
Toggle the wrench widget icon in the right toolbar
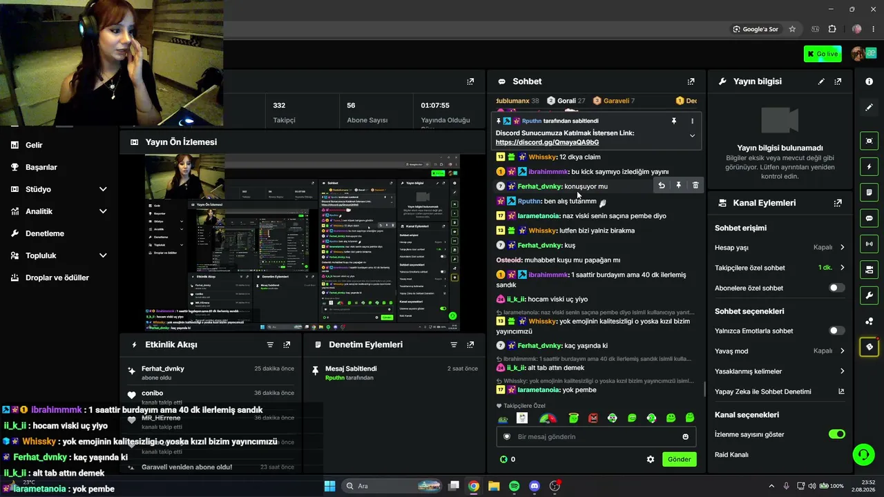tap(869, 295)
